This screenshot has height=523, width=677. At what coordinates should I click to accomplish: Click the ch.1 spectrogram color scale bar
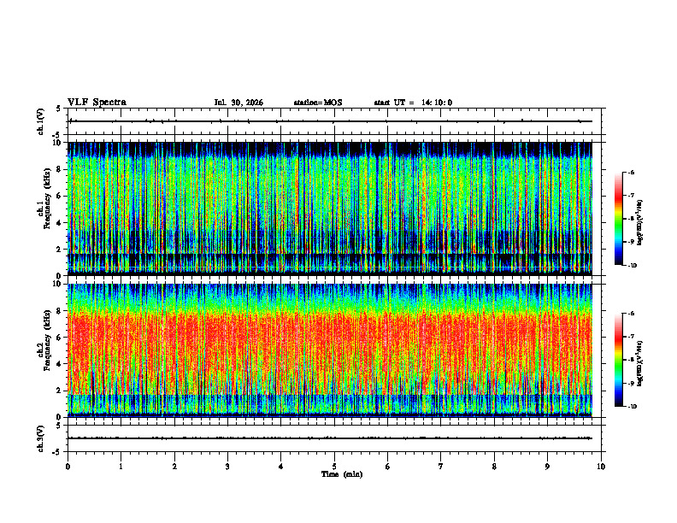(x=618, y=219)
